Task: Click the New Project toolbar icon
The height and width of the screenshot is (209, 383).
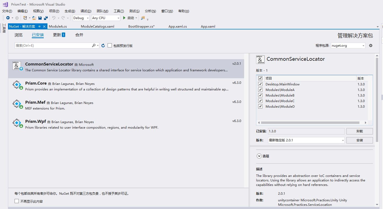Action: (25, 18)
